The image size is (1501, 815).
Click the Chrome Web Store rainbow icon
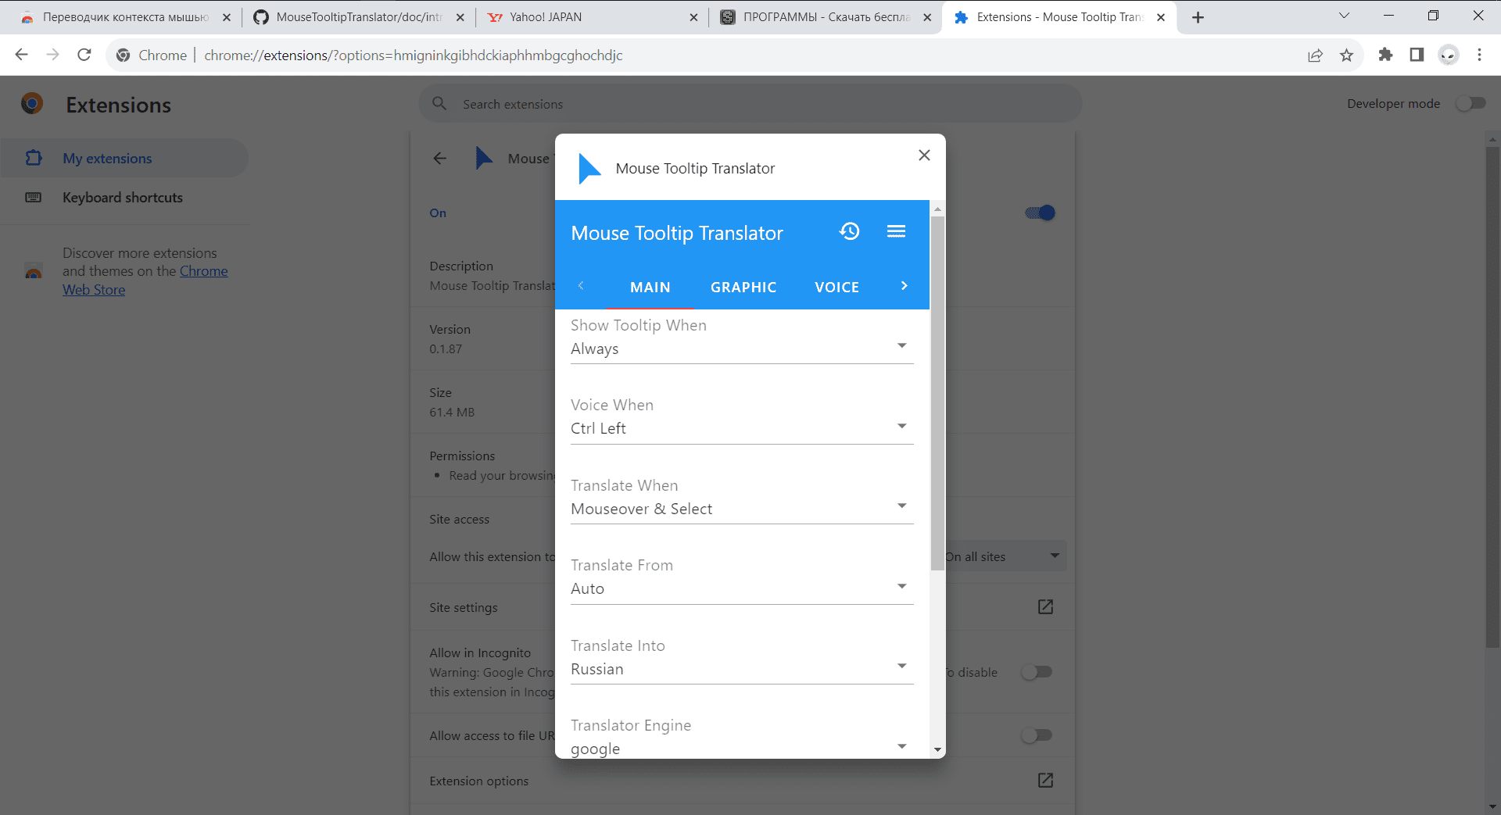click(33, 272)
